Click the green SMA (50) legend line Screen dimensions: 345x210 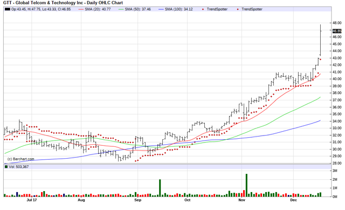[121, 9]
